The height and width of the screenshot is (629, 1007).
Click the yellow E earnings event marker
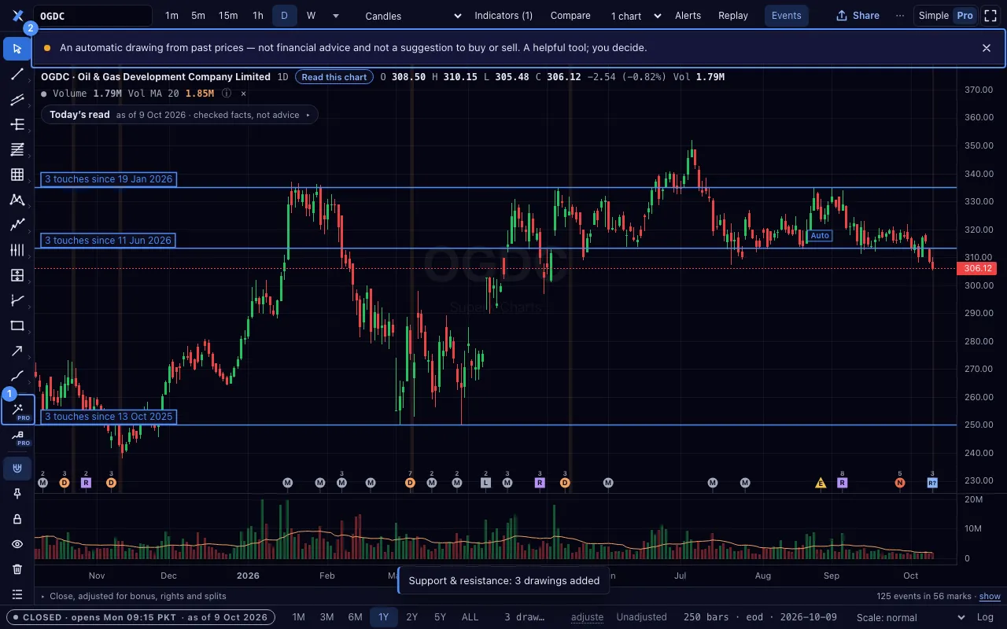821,483
